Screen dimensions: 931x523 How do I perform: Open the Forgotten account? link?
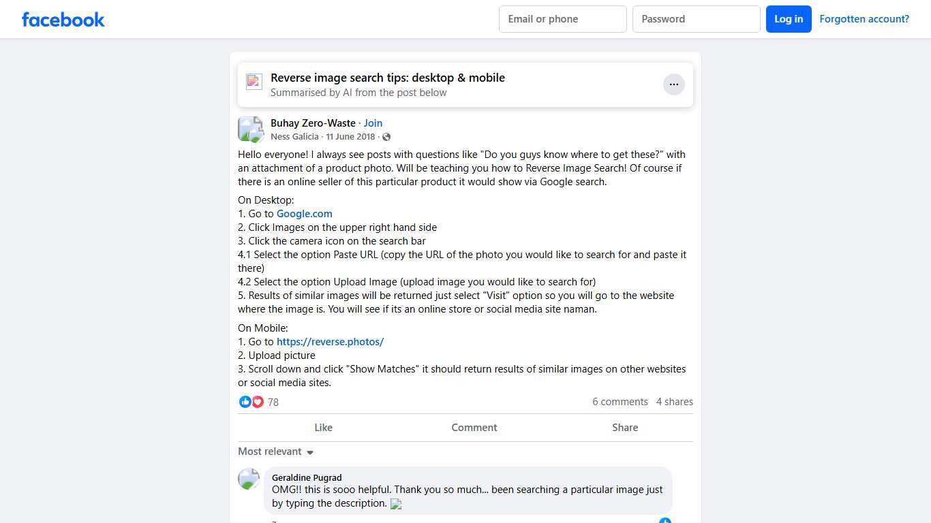[x=864, y=19]
